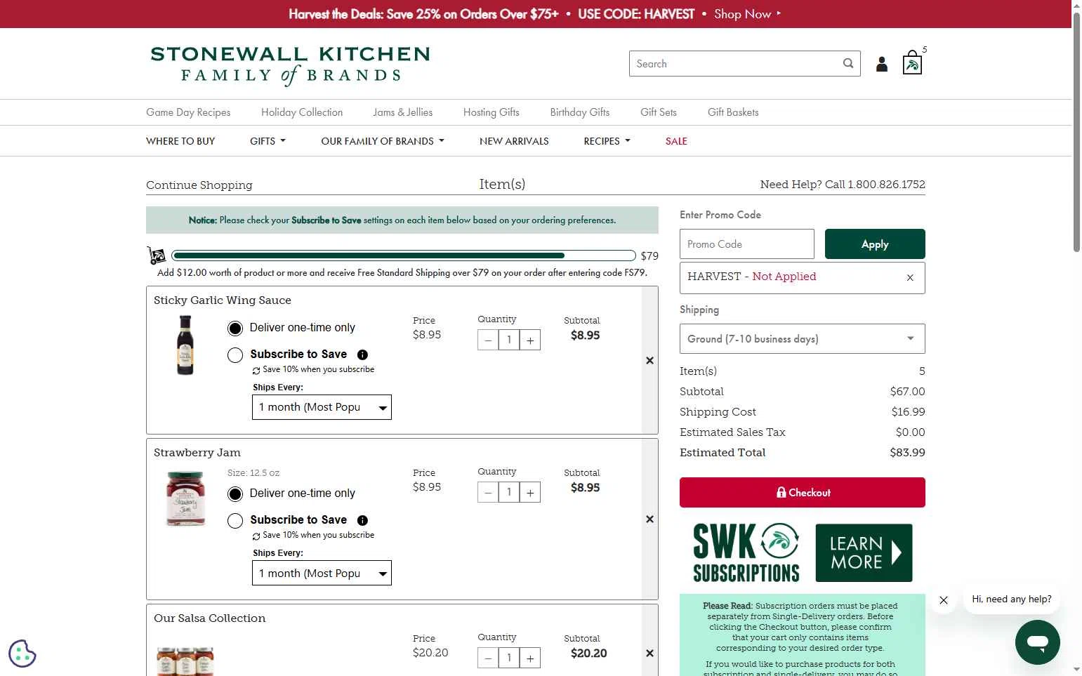This screenshot has height=676, width=1082.
Task: Open the shopping bag cart icon
Action: coord(912,63)
